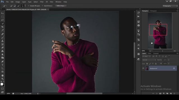Select the Clone Stamp tool
Screen dimensions: 179x100
3,41
